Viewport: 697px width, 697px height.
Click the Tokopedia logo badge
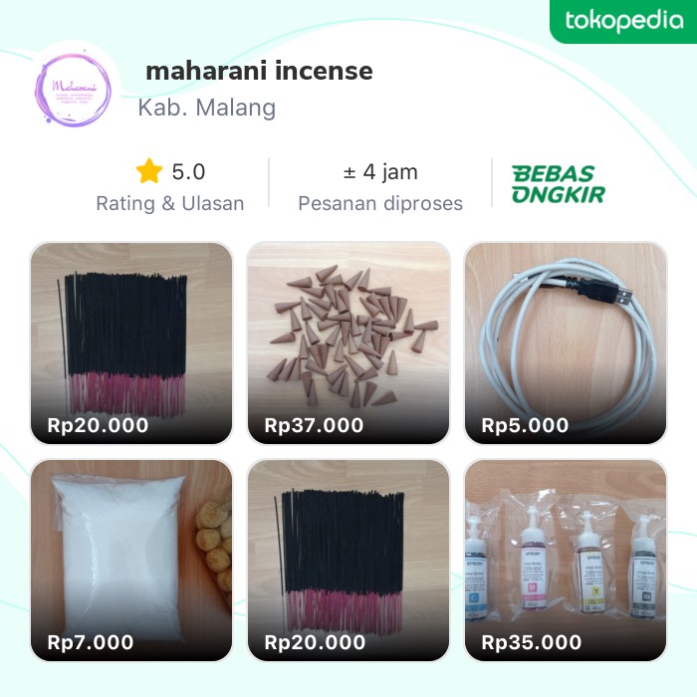click(x=623, y=21)
